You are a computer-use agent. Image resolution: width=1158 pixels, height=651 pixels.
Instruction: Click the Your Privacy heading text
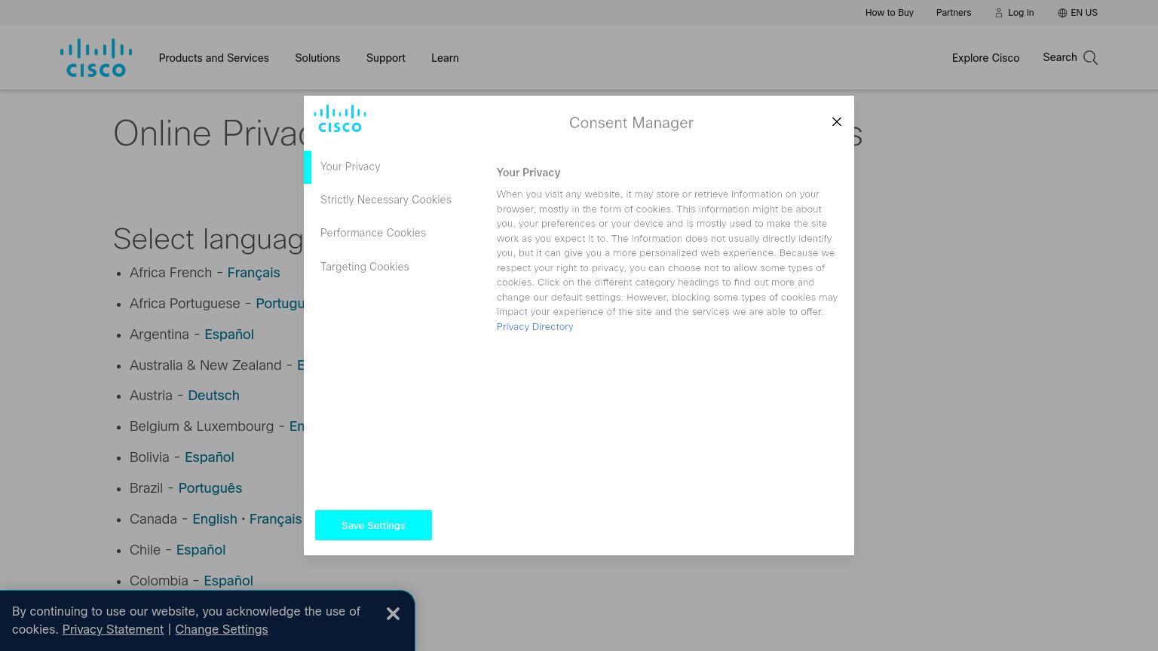(x=528, y=173)
